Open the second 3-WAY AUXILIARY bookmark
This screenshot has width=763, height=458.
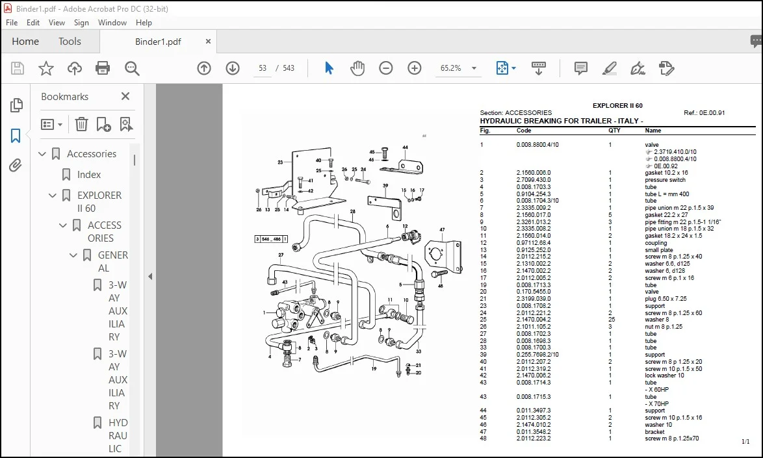click(x=118, y=380)
